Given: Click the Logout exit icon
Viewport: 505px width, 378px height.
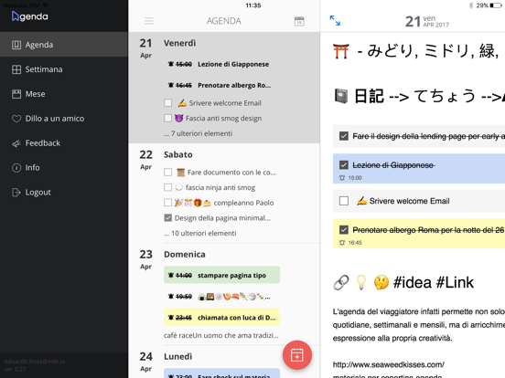Looking at the screenshot, I should [x=16, y=193].
